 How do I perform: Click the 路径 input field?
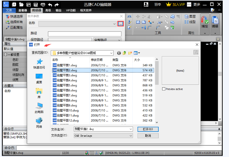click(x=85, y=34)
